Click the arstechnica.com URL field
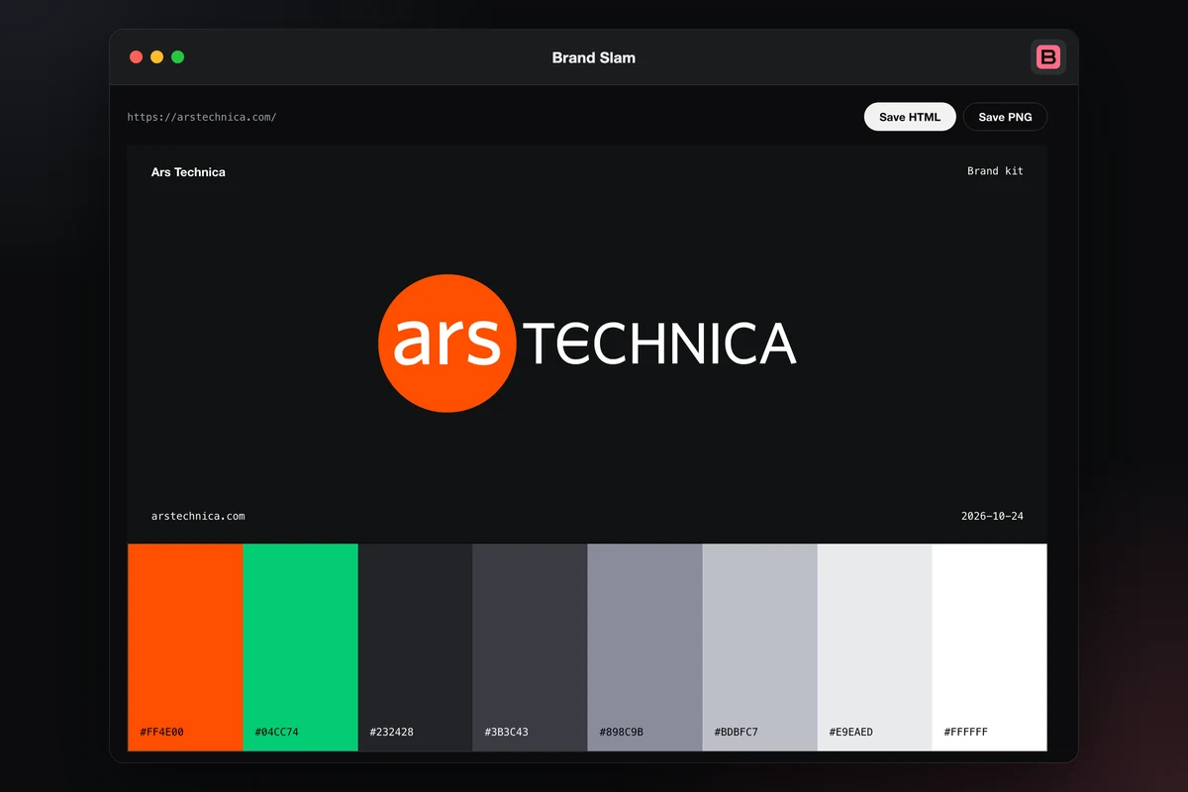Screen dimensions: 1188x792 (x=202, y=117)
